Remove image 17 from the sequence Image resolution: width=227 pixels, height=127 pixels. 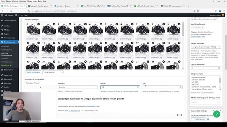point(148,43)
